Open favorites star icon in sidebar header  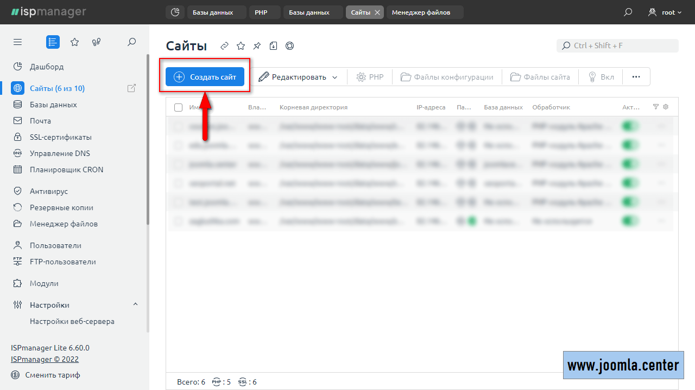click(x=75, y=42)
